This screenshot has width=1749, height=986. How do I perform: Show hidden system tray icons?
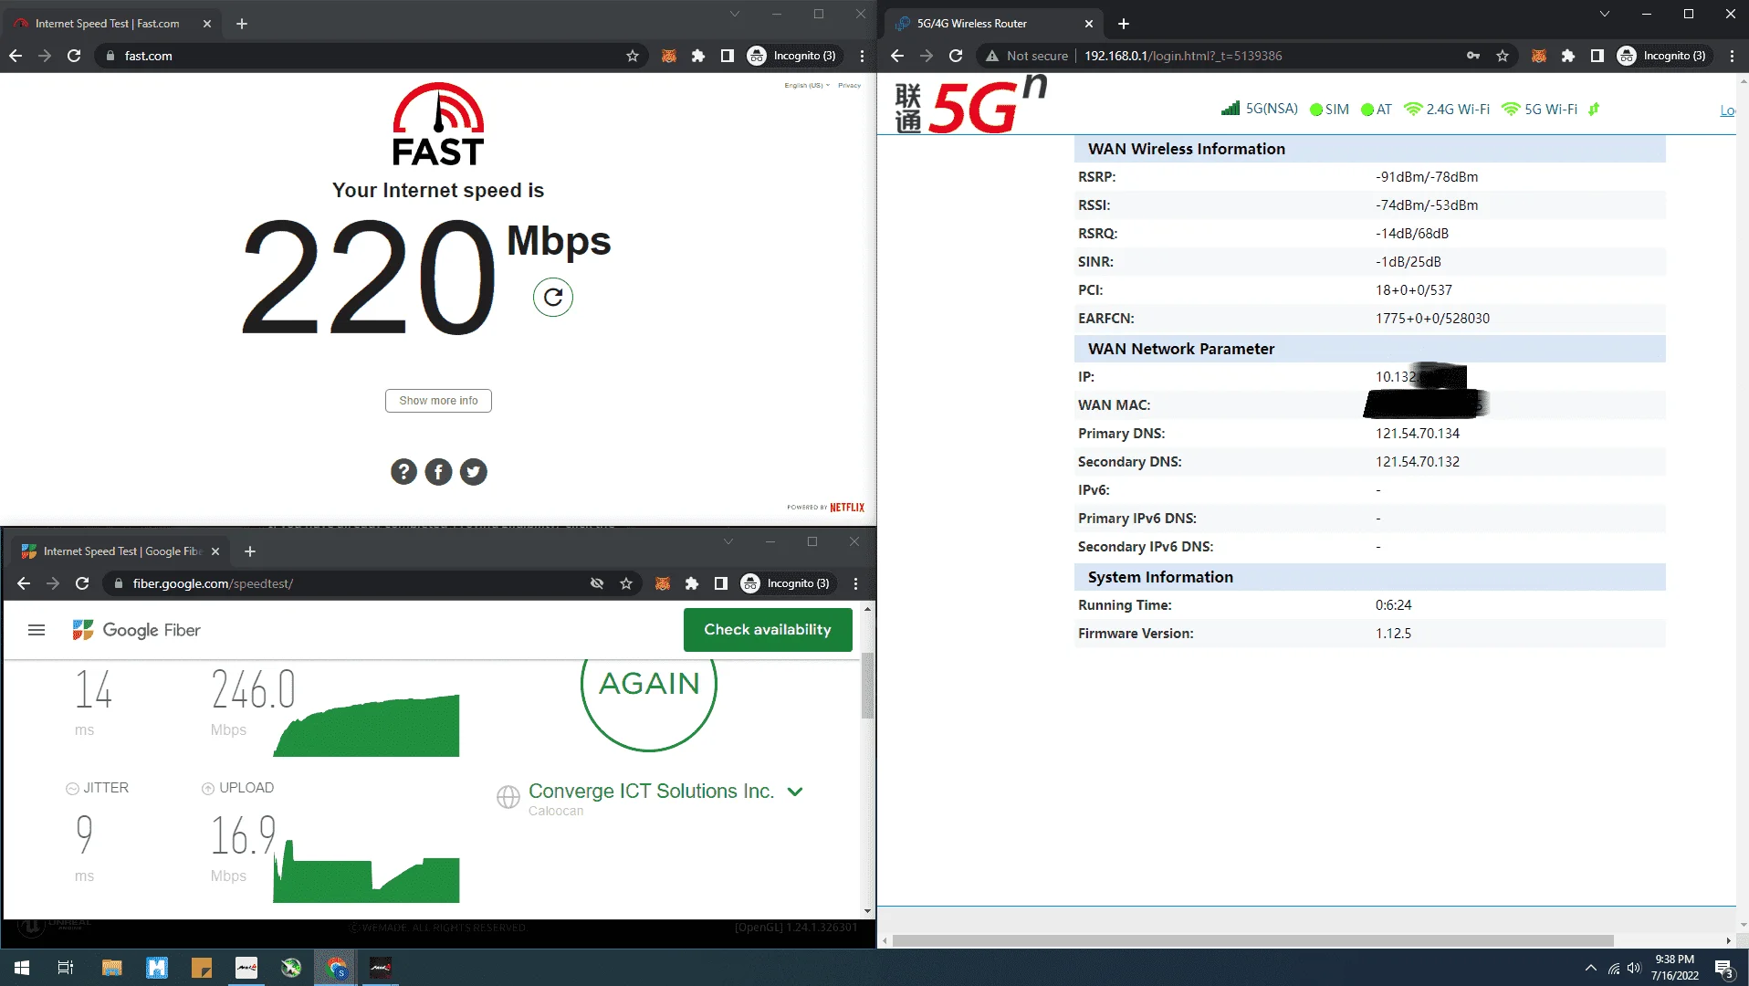click(1591, 968)
